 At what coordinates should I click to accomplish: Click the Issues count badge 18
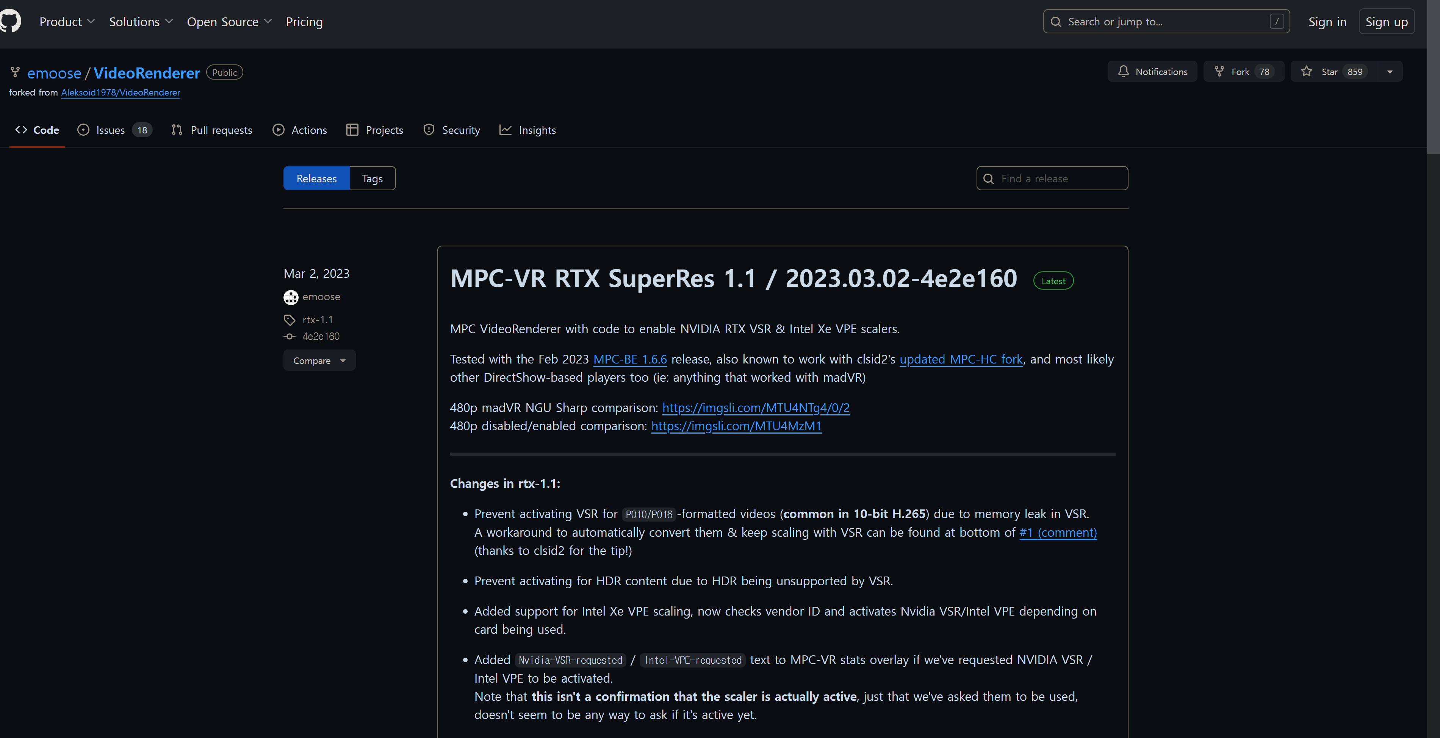(x=142, y=130)
